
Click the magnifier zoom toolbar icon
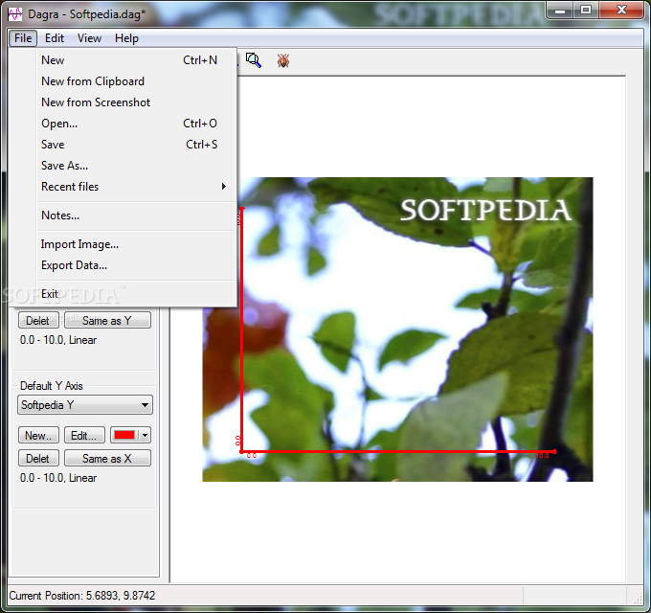point(254,60)
